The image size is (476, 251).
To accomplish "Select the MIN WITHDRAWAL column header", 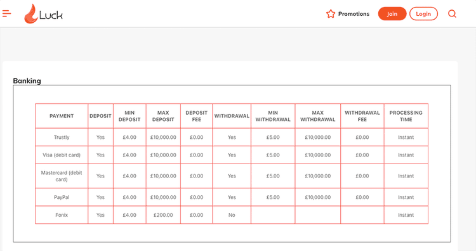I will coord(273,116).
